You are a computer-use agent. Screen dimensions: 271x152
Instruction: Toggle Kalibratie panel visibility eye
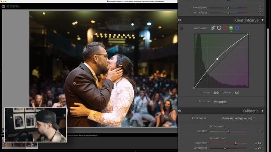(180, 111)
